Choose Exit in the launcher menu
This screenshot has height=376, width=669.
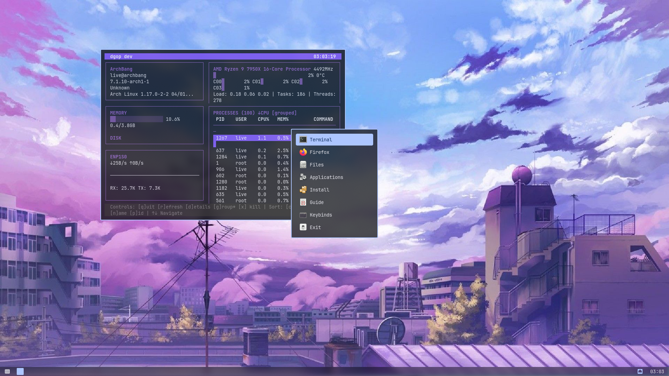click(x=334, y=227)
